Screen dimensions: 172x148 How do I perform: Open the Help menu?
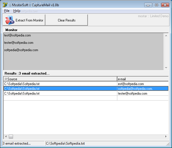[x=17, y=11]
